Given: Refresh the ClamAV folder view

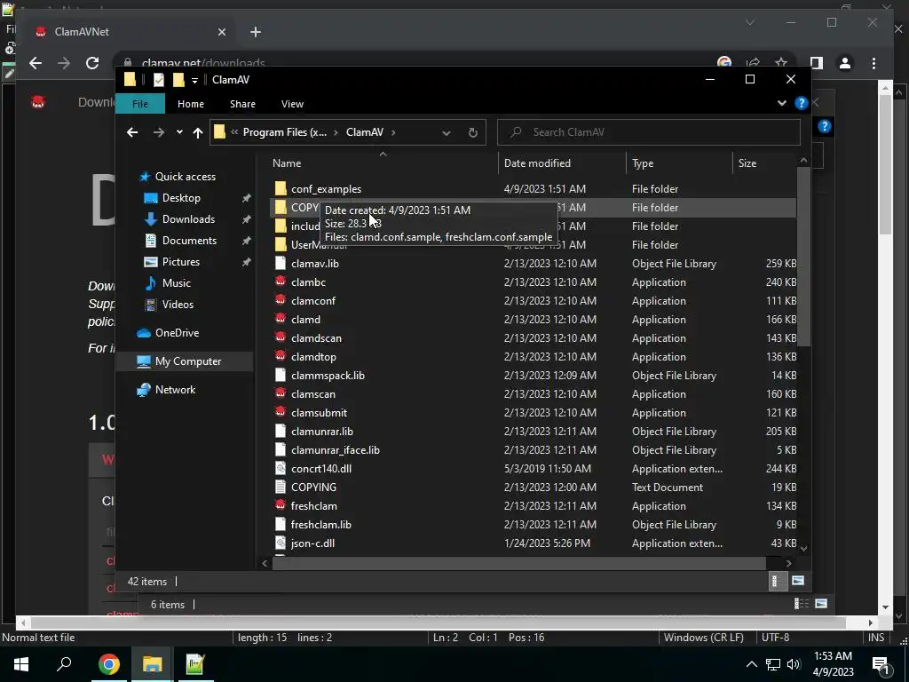Looking at the screenshot, I should (x=472, y=133).
